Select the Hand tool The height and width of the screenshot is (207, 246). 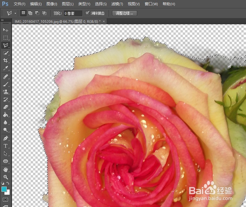6,170
